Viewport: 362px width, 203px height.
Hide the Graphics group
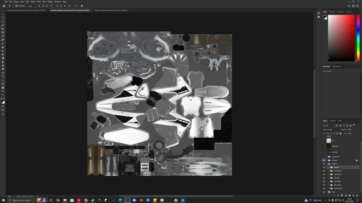[324, 164]
